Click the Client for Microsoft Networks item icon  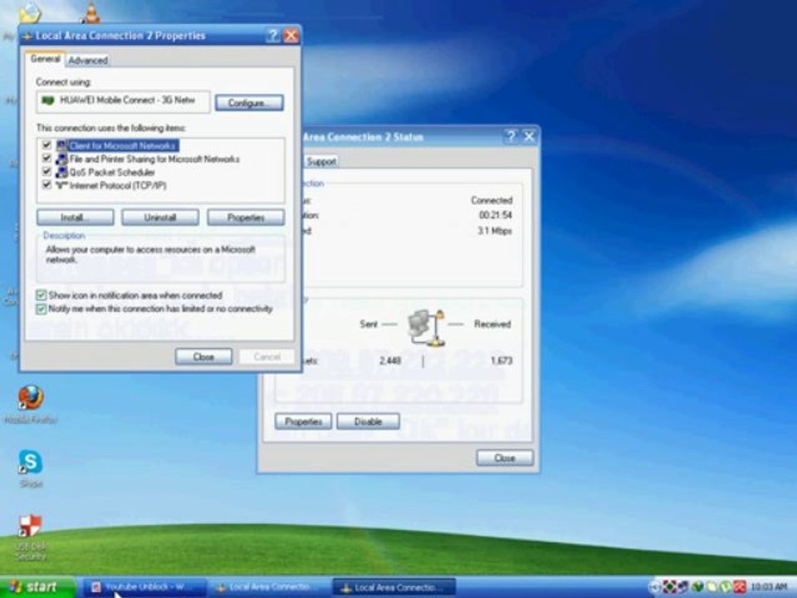tap(62, 146)
